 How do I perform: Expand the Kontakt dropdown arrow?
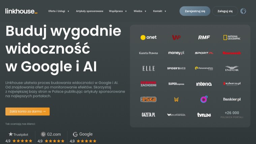click(x=165, y=11)
